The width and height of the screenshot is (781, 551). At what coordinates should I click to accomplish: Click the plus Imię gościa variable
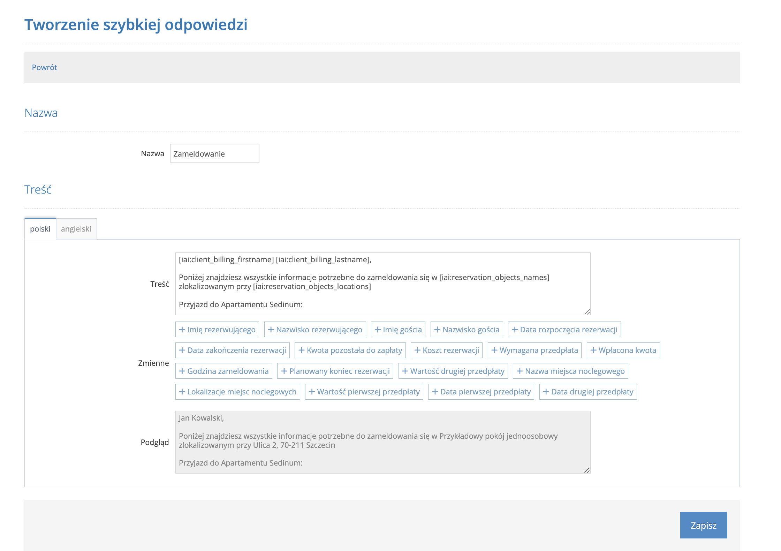[398, 330]
